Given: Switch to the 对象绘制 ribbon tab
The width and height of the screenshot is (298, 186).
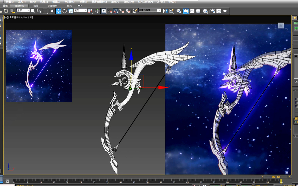Looking at the screenshot, I should 53,6.
